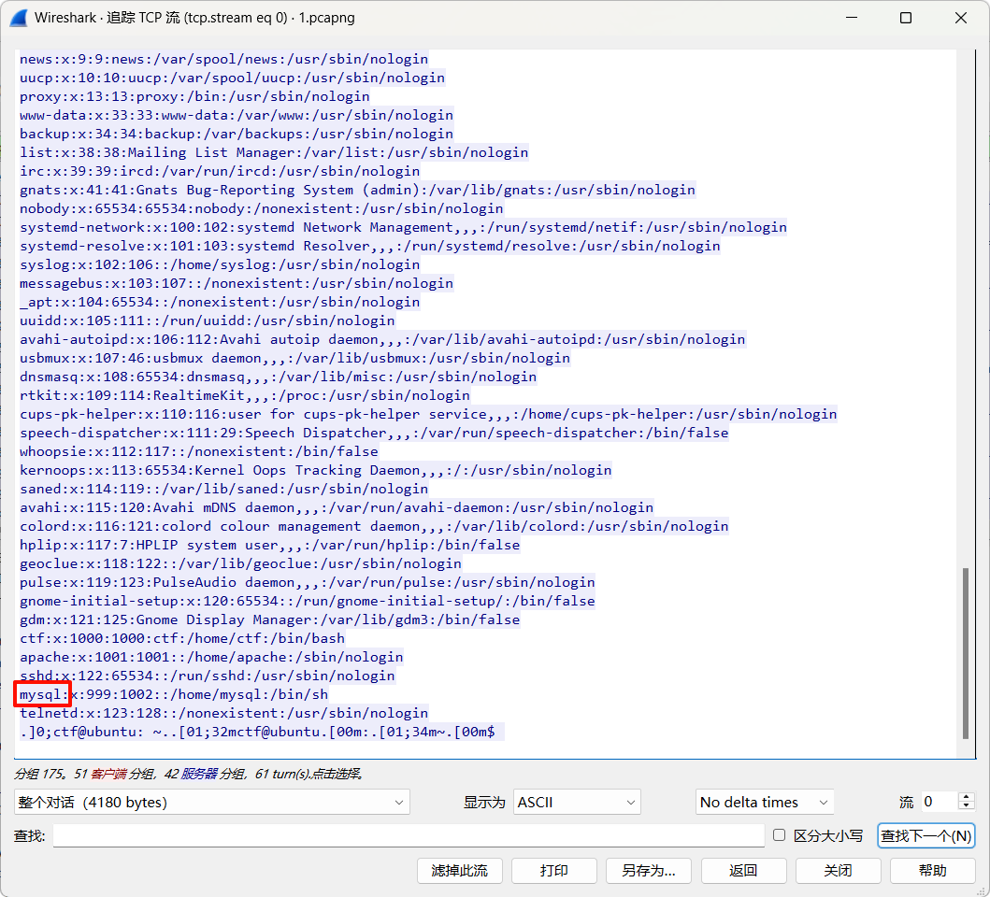Viewport: 990px width, 897px height.
Task: Close the window with the X icon
Action: tap(960, 18)
